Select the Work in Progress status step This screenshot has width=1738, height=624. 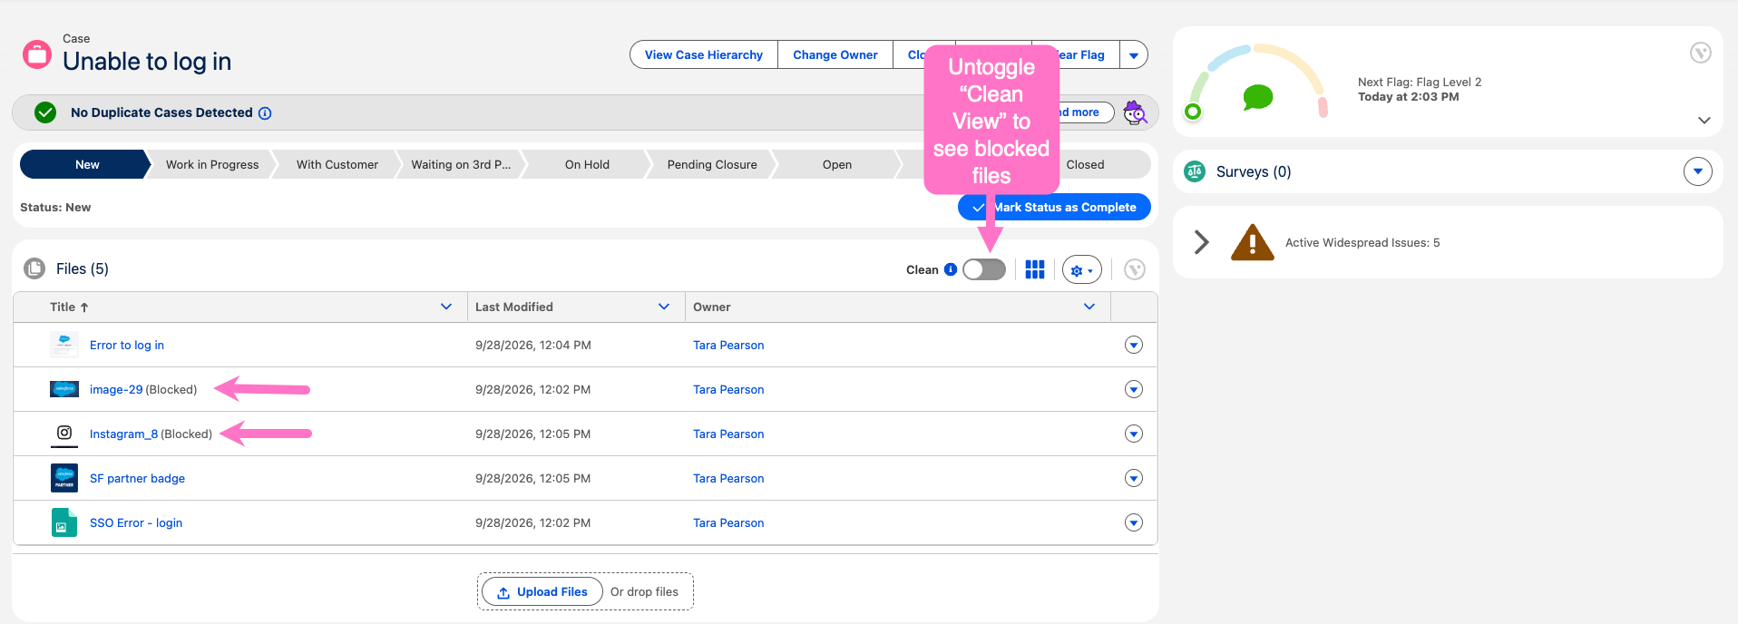point(212,164)
